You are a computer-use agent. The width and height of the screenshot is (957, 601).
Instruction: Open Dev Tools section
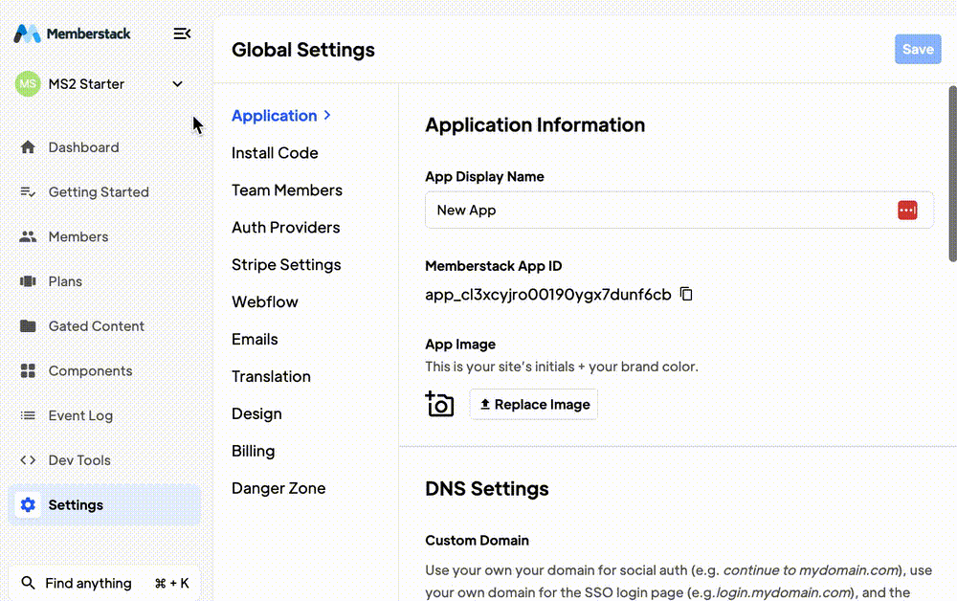pyautogui.click(x=79, y=460)
